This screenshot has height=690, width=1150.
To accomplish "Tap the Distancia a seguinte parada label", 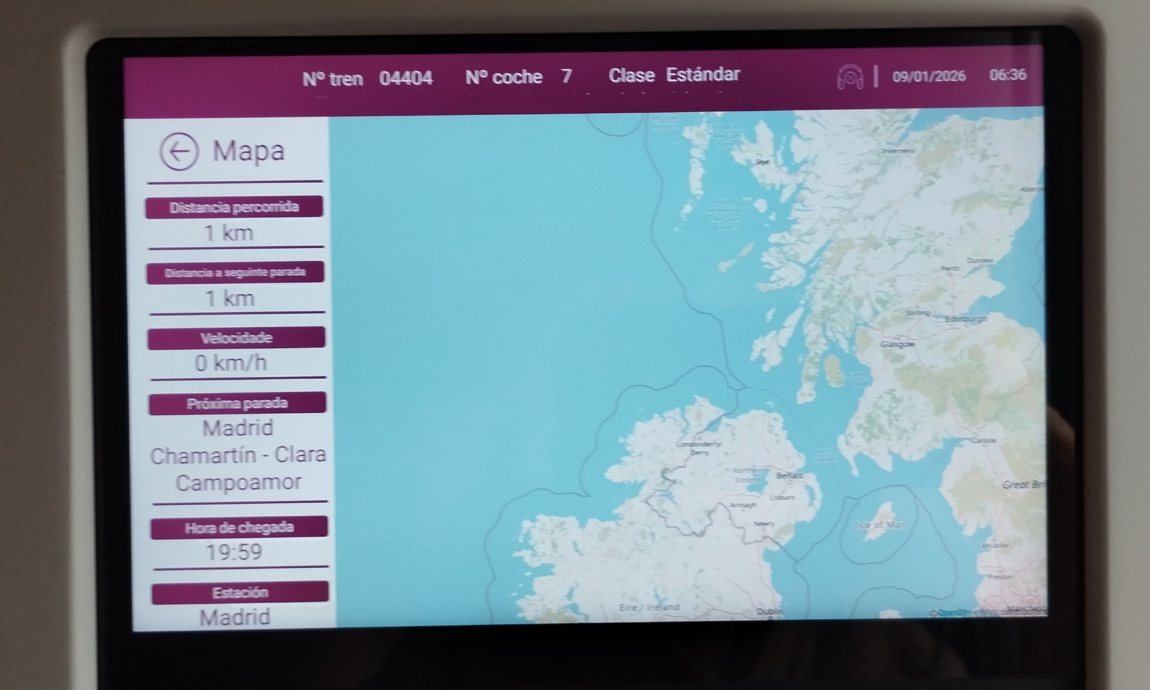I will (235, 272).
